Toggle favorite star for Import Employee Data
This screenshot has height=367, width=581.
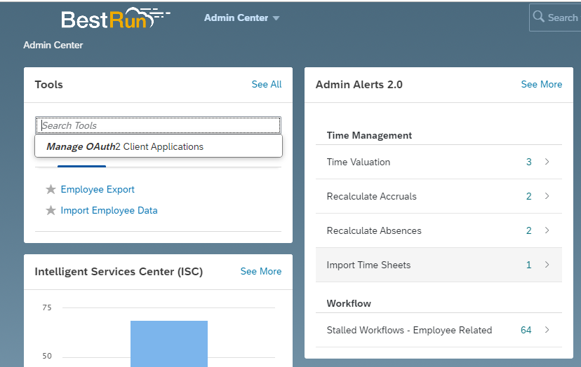click(x=51, y=211)
